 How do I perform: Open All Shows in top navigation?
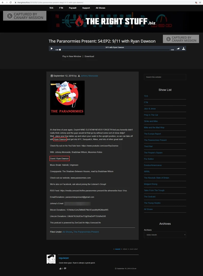[x=100, y=8]
